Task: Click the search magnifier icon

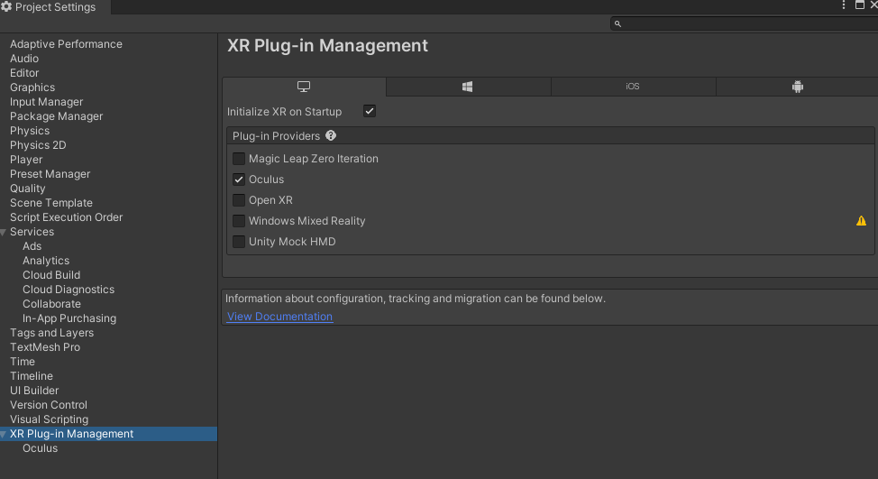Action: 617,23
